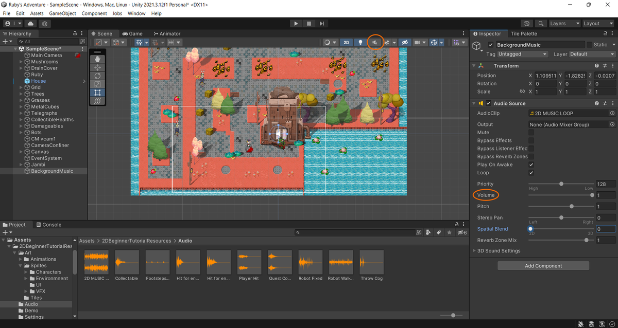Enable Bypass Reverb Zones checkbox
The height and width of the screenshot is (328, 618).
click(531, 156)
